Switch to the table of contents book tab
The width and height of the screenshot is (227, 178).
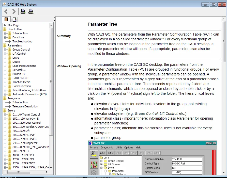[6, 19]
